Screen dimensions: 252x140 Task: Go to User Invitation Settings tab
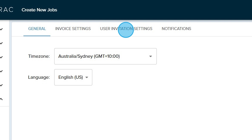tap(126, 29)
